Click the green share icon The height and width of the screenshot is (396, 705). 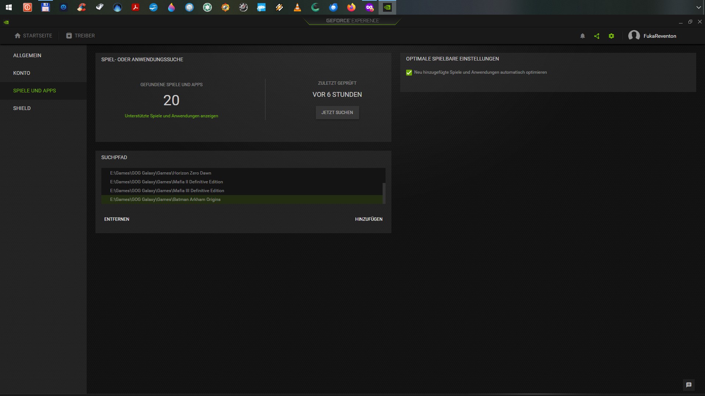(597, 36)
